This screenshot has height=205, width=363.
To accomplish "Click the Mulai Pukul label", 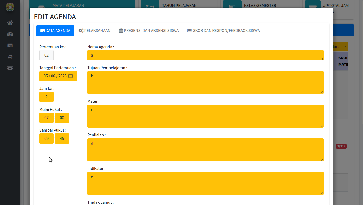I will pyautogui.click(x=50, y=109).
